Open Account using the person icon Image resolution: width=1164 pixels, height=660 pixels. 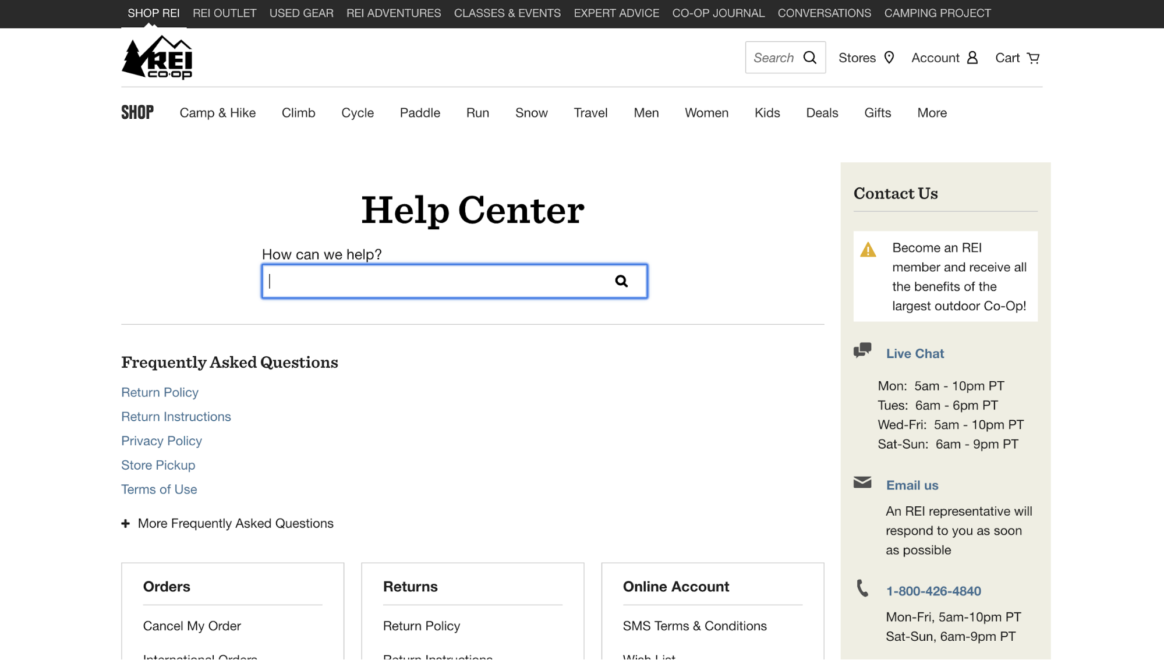tap(971, 57)
